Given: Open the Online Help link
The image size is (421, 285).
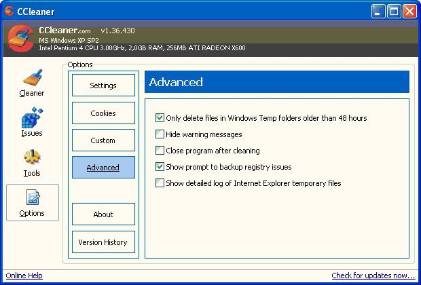Looking at the screenshot, I should tap(24, 275).
